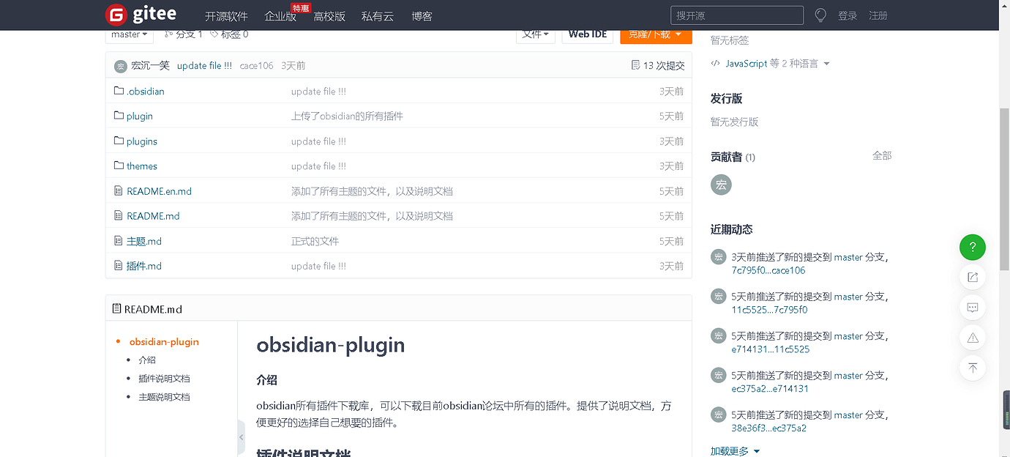Open README.md file
This screenshot has height=457, width=1010.
153,215
